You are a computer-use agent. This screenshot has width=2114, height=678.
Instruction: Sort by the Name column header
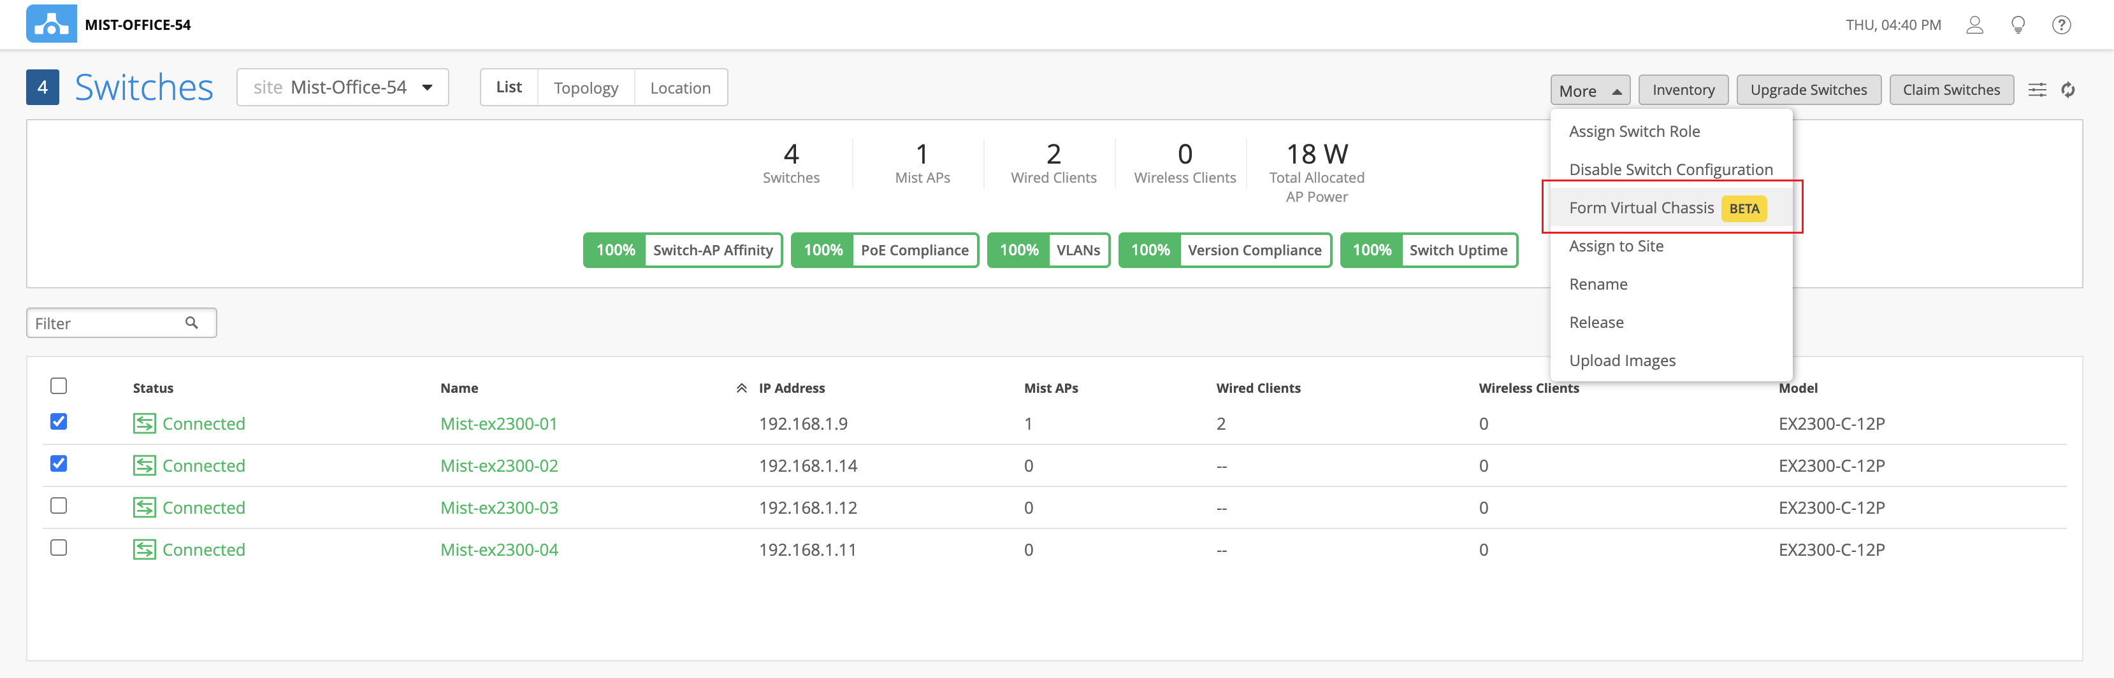point(459,388)
